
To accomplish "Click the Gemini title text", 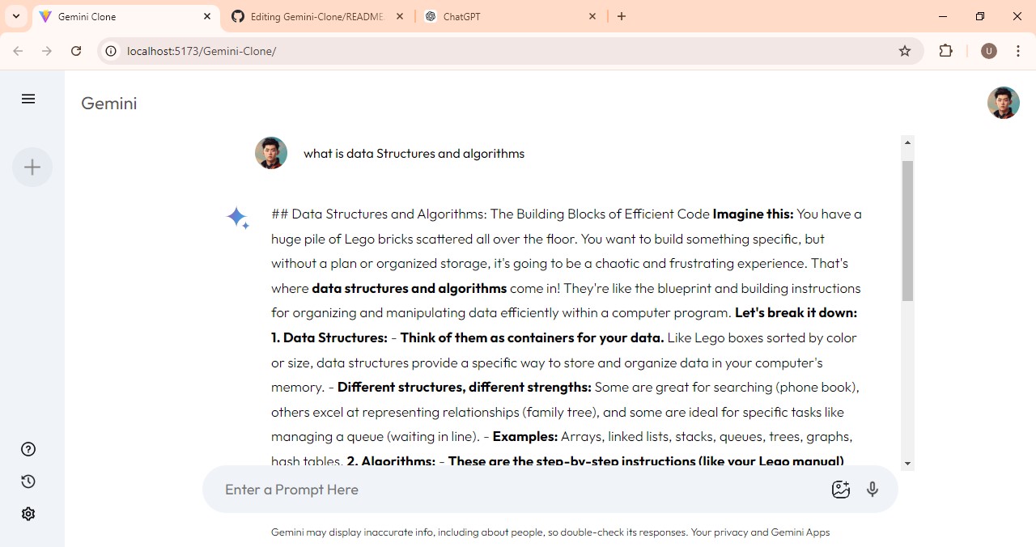I will [109, 104].
